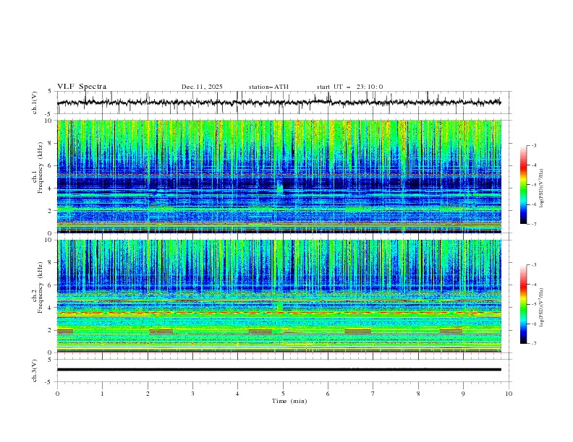Image resolution: width=573 pixels, height=442 pixels.
Task: Click the ch.1 voltage waveform trace
Action: 279,103
